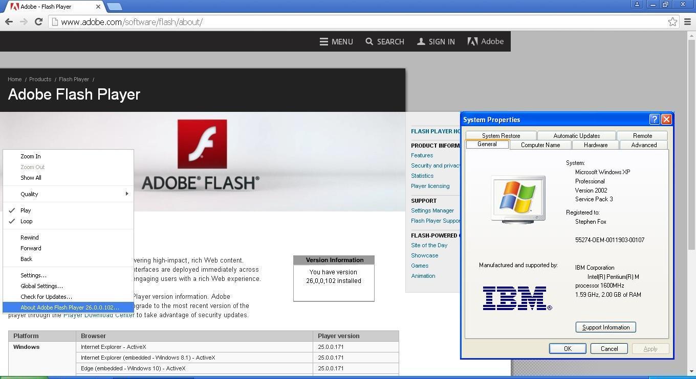Click the page scrollbar down arrow

691,371
